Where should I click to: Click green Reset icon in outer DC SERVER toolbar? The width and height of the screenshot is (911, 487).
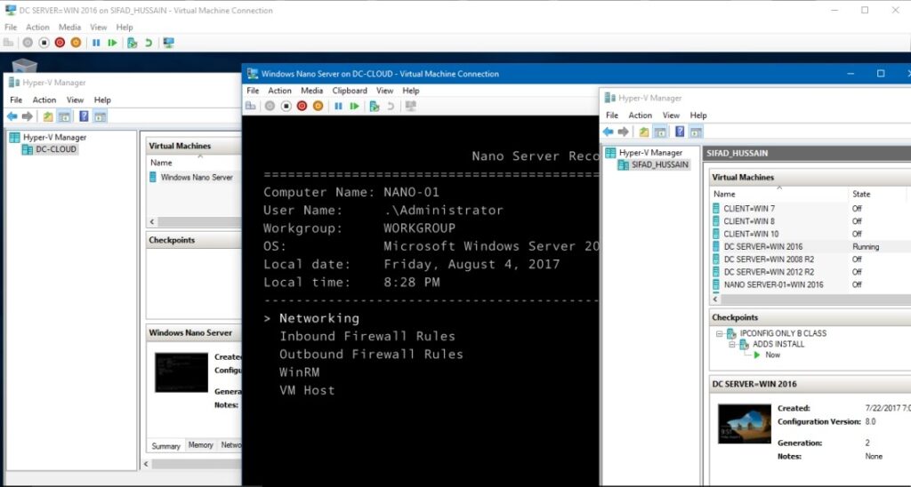(x=112, y=43)
